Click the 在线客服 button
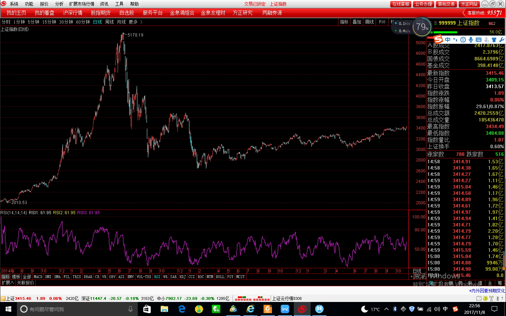This screenshot has height=316, width=506. [x=401, y=4]
